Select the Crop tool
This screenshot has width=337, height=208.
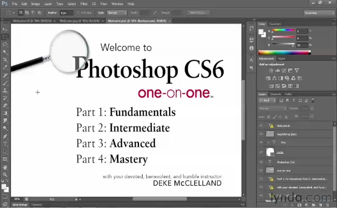[5, 60]
